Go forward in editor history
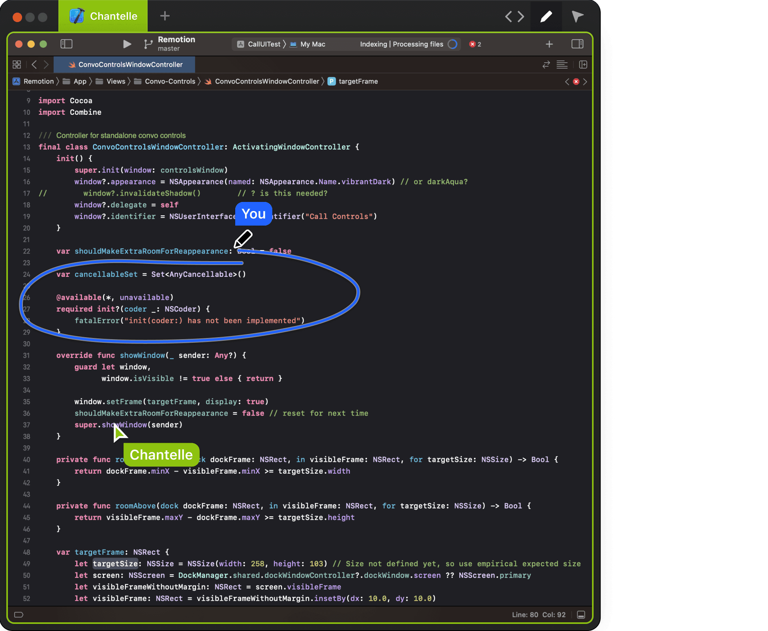 click(x=46, y=65)
